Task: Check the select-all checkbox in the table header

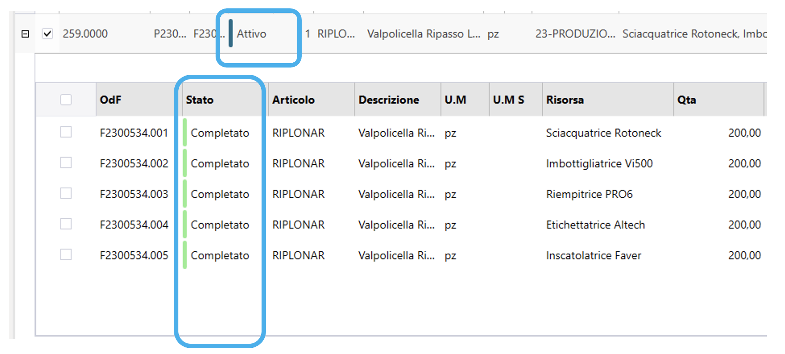Action: (x=66, y=99)
